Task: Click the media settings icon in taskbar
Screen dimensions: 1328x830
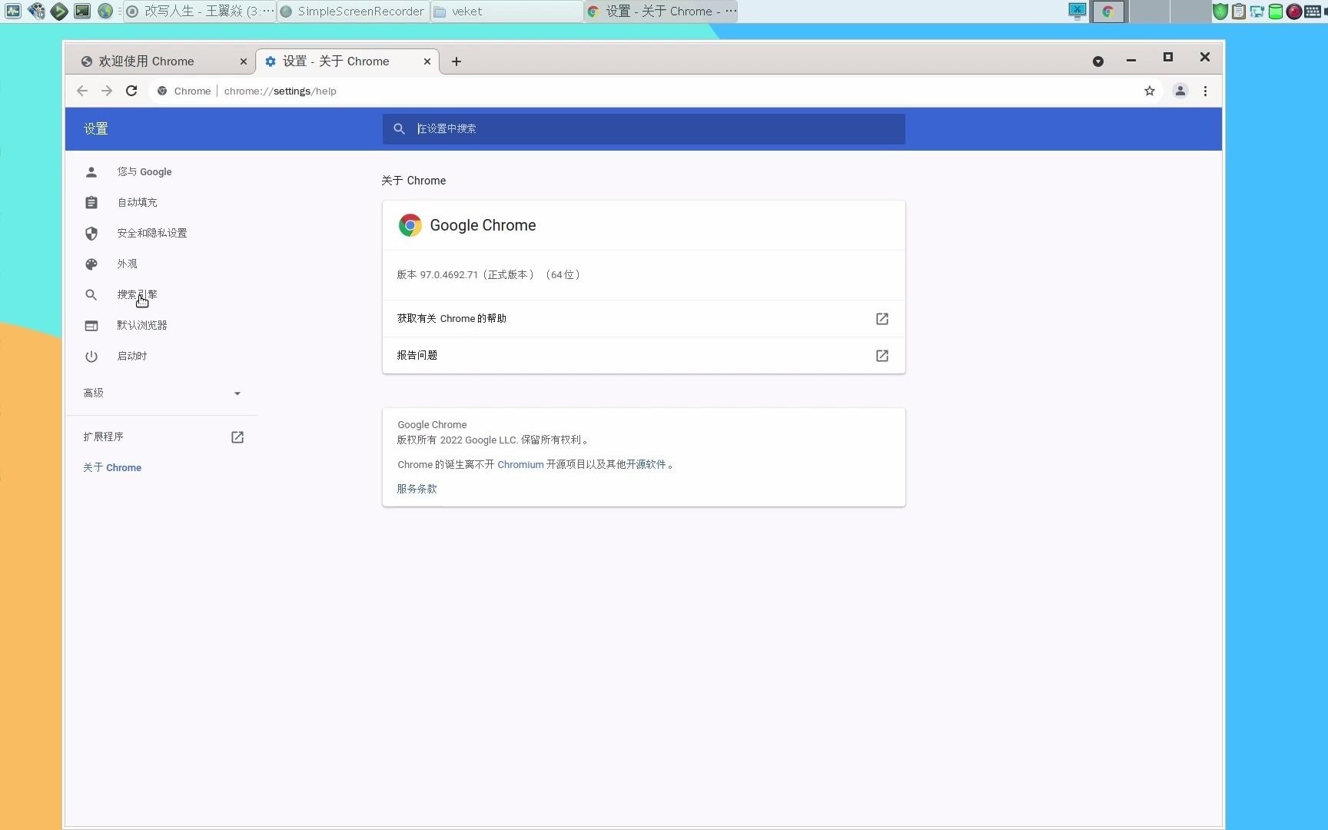Action: [36, 11]
